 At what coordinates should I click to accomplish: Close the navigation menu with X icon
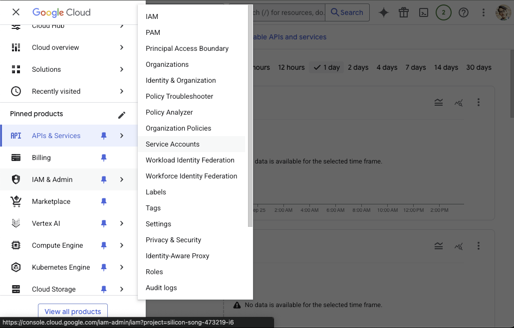pyautogui.click(x=16, y=12)
